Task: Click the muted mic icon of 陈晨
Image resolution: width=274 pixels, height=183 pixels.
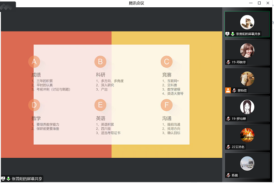Action: [228, 175]
